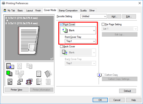Click the printer paper tray output icon

point(10,66)
